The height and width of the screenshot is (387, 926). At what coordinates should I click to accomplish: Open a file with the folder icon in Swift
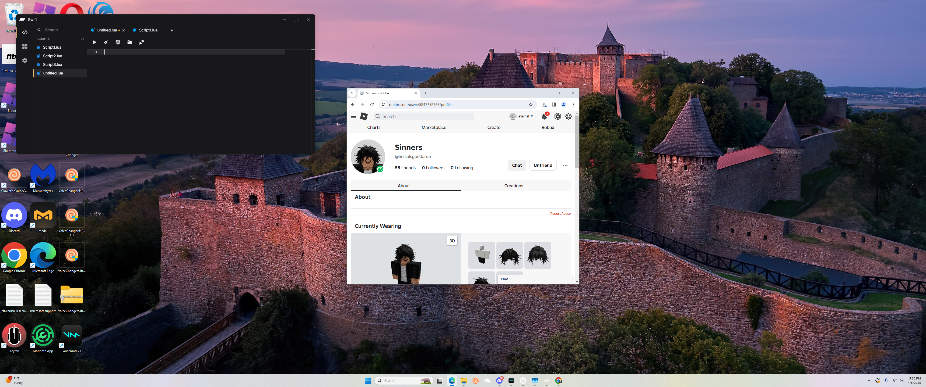tap(130, 42)
